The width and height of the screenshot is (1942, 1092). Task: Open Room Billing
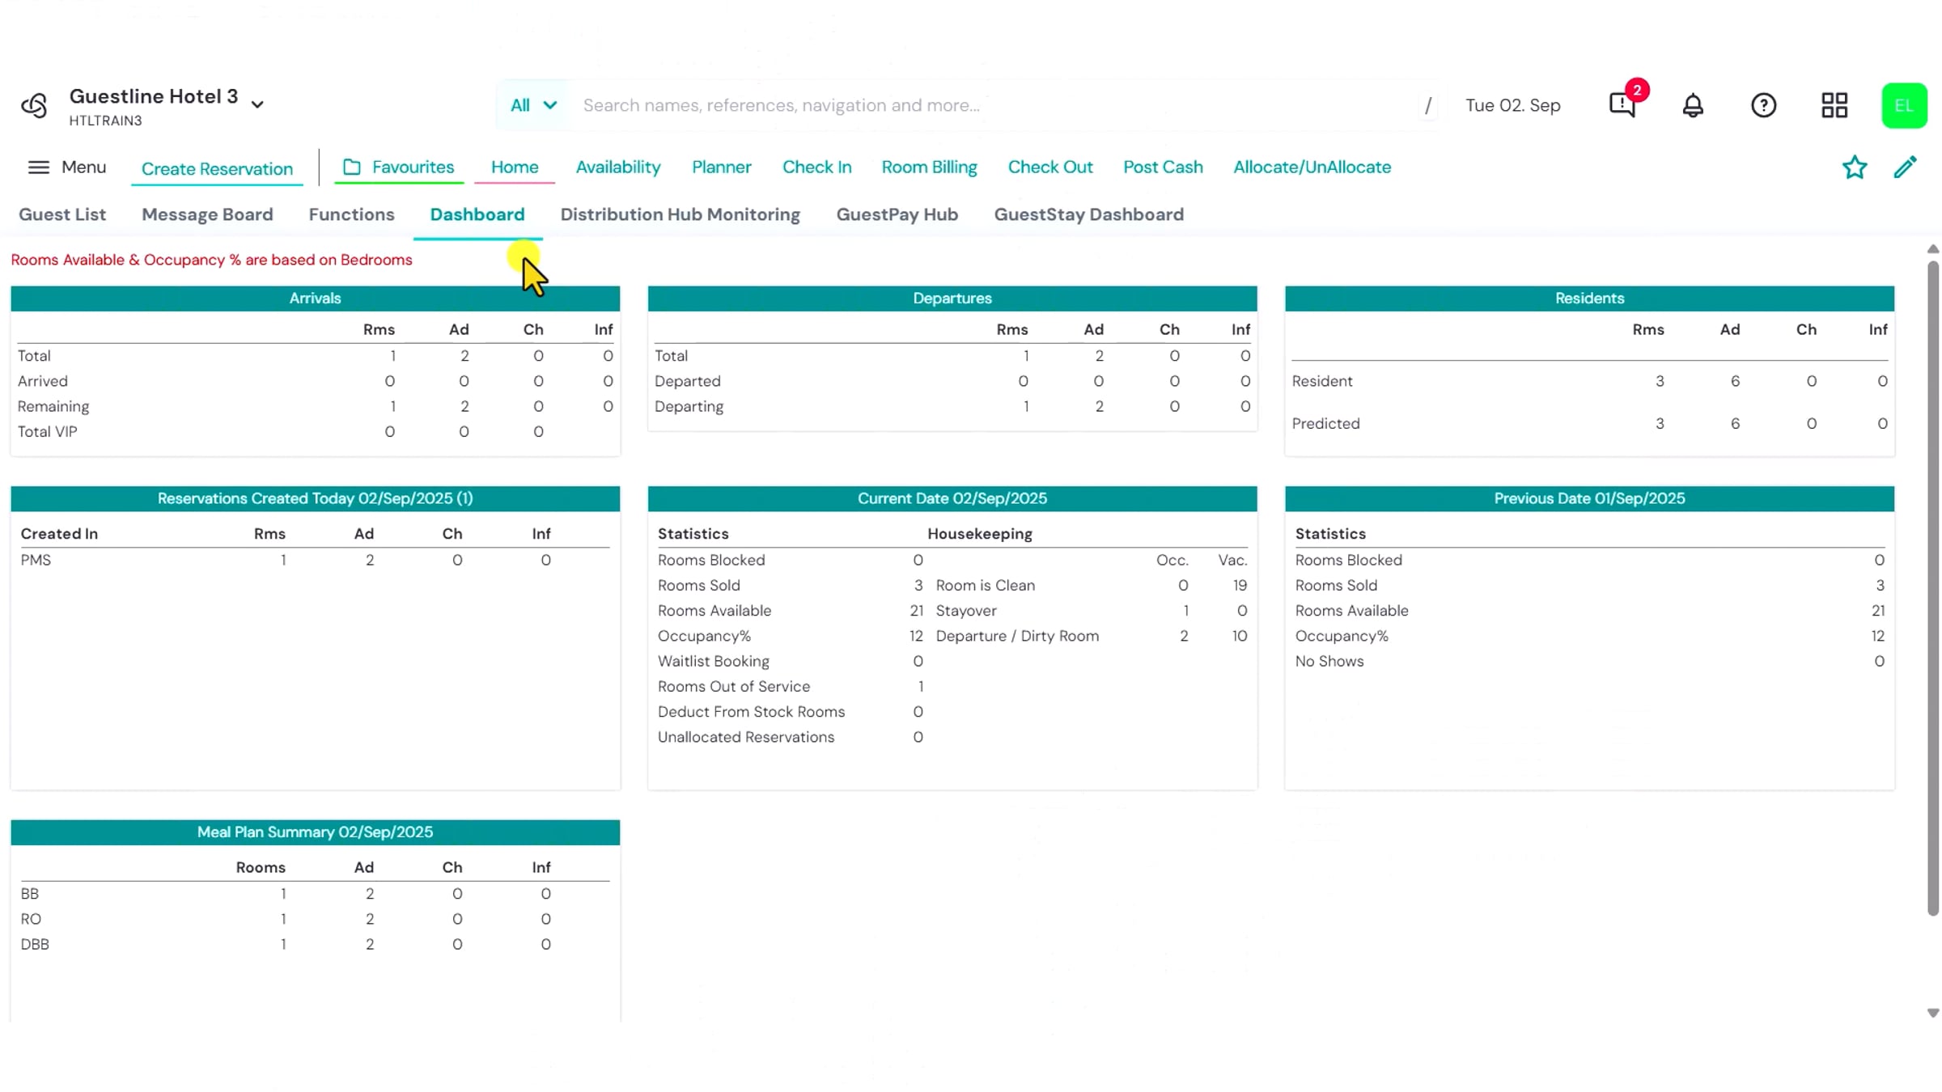coord(929,167)
